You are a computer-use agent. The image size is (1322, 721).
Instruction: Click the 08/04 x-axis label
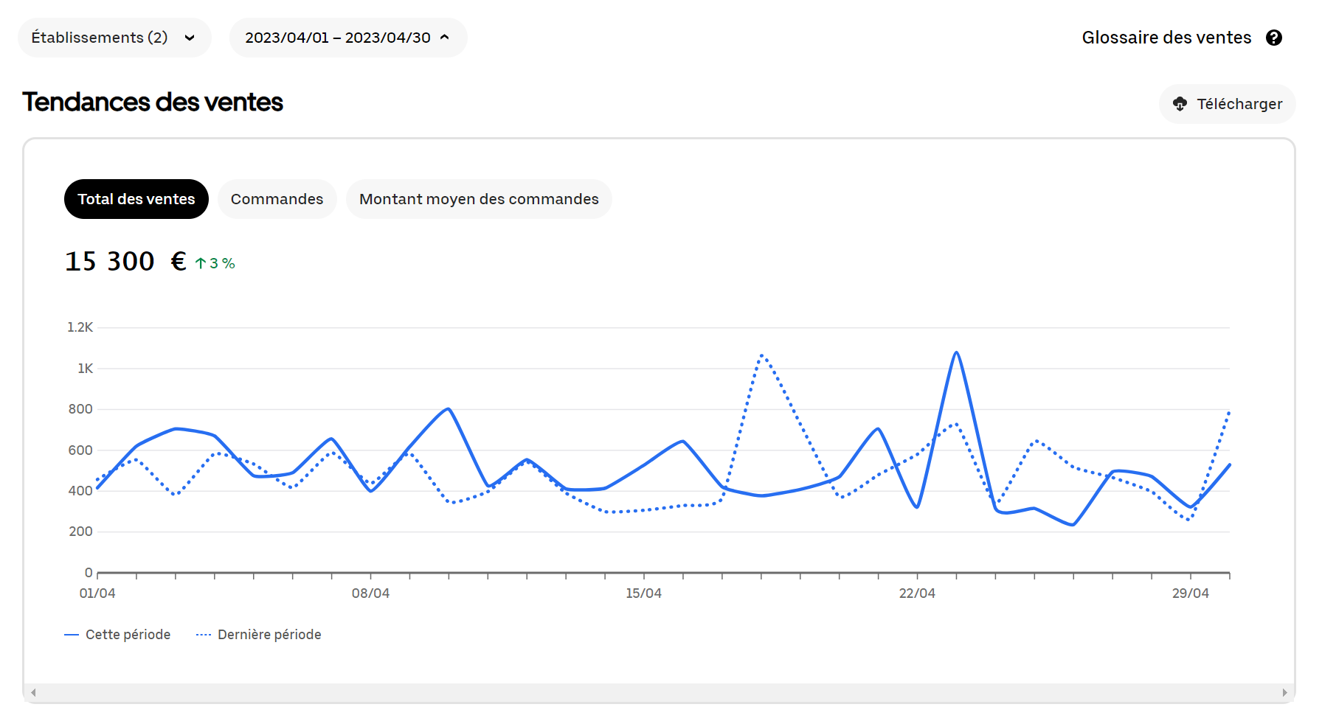[x=370, y=593]
